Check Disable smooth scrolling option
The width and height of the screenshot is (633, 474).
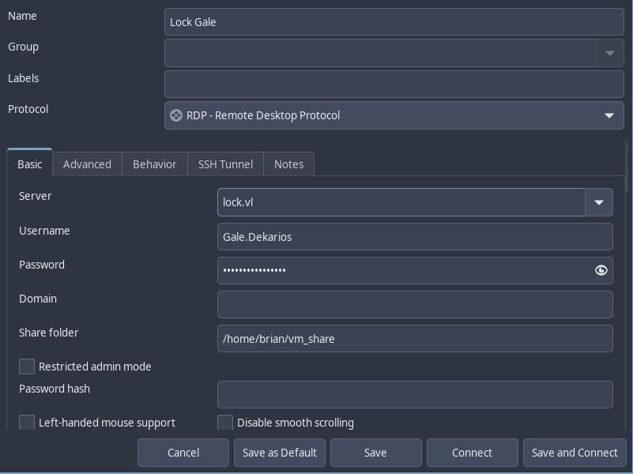coord(225,423)
